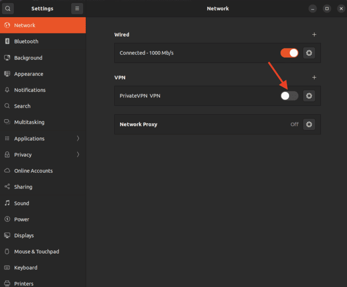Viewport: 347px width, 287px height.
Task: Open Displays settings panel
Action: (24, 235)
